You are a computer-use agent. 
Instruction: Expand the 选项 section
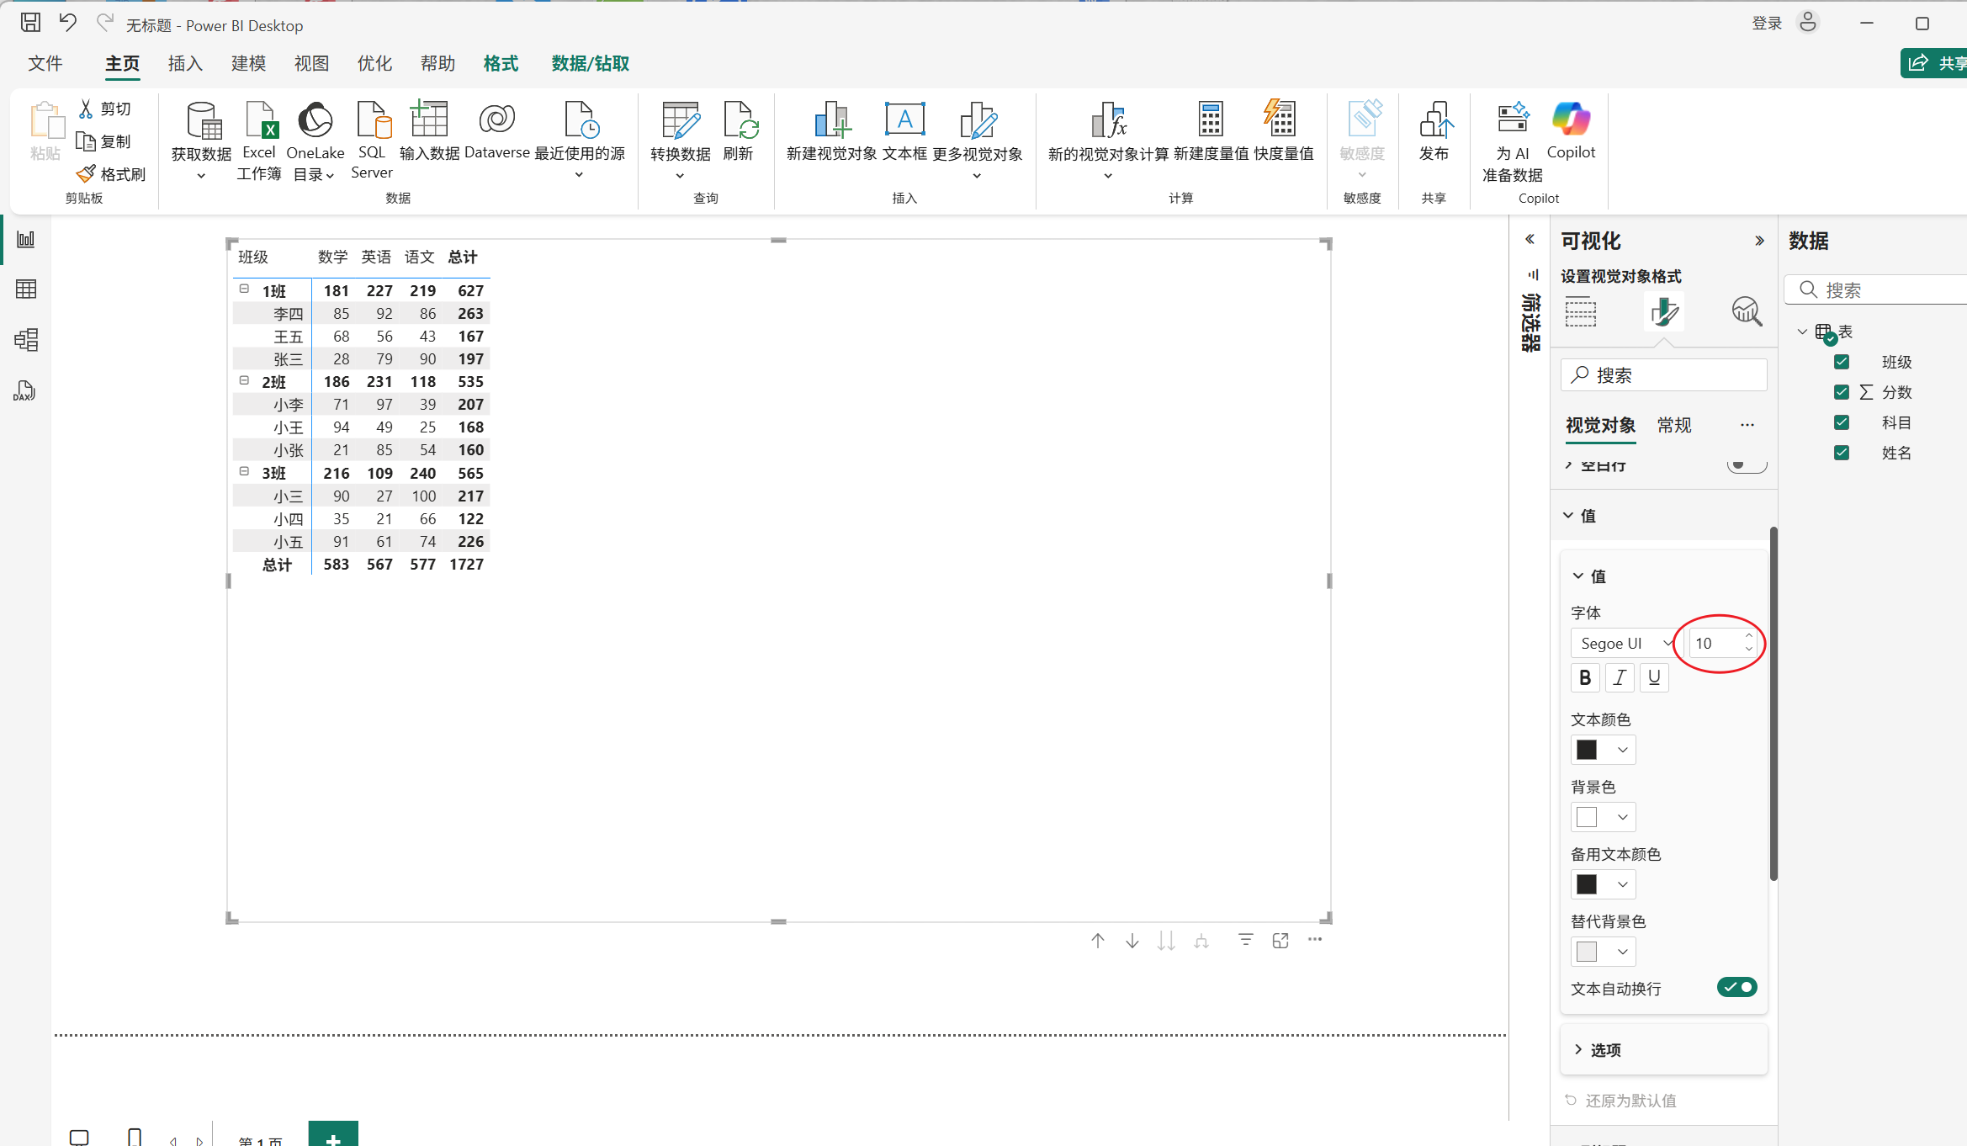(x=1604, y=1050)
